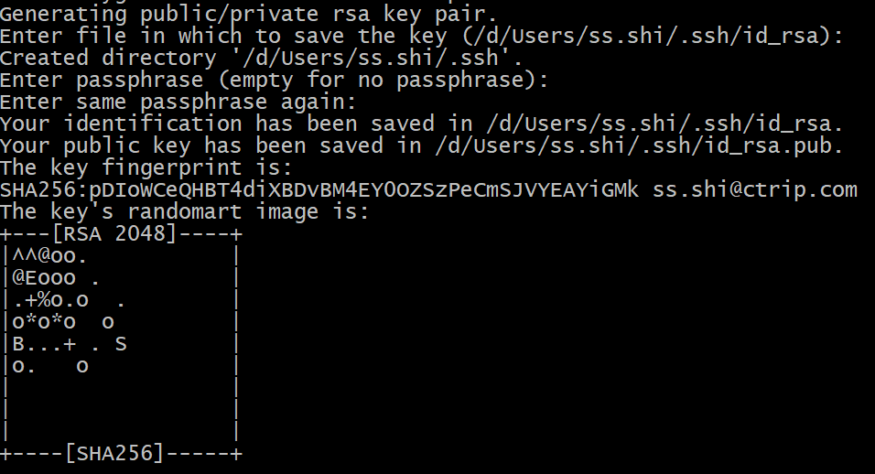875x474 pixels.
Task: Click the "Generating public/private rsa key pair" line
Action: (247, 14)
